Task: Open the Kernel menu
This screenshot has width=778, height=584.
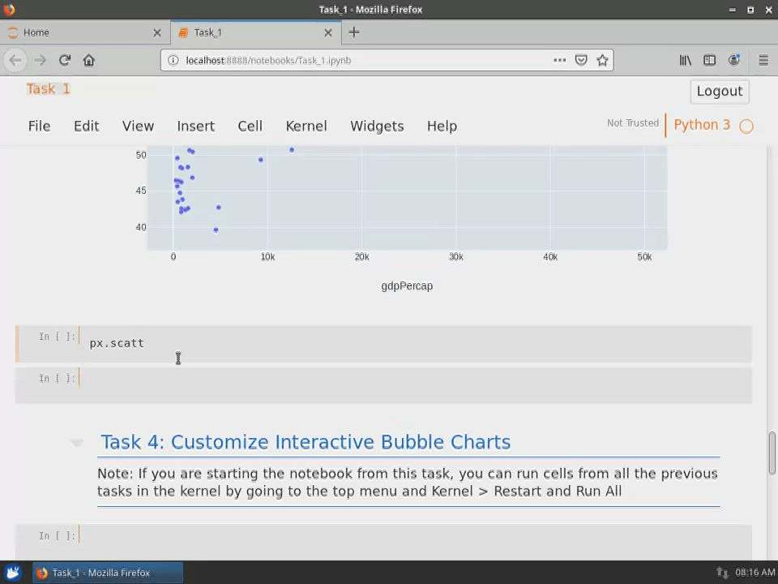Action: point(306,126)
